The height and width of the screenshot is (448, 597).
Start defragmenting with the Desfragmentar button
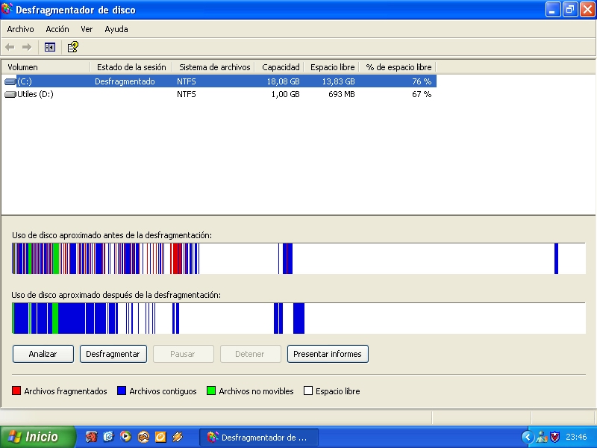pos(113,354)
